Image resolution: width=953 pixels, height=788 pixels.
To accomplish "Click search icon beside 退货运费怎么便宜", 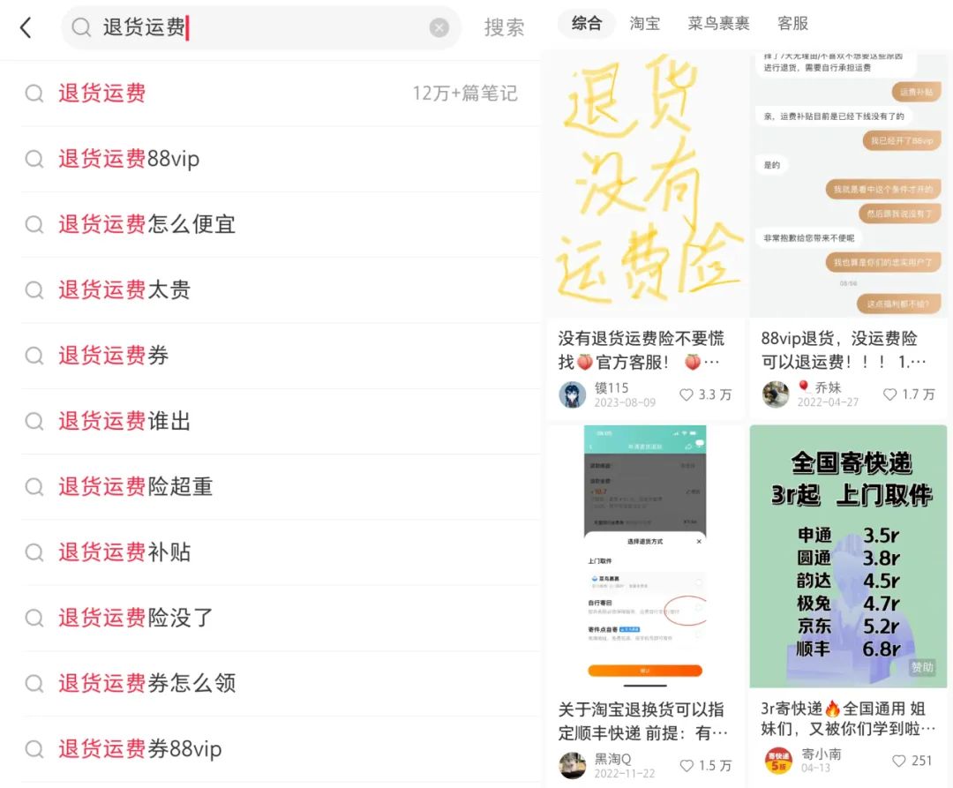I will (x=34, y=225).
